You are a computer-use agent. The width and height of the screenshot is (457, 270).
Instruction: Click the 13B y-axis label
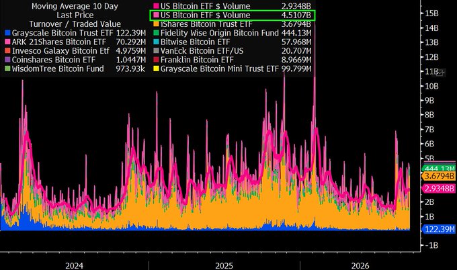pyautogui.click(x=431, y=42)
